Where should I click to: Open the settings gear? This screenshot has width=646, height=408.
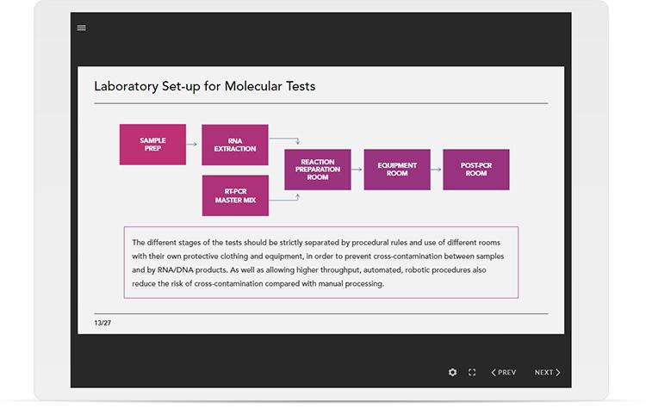pyautogui.click(x=453, y=373)
